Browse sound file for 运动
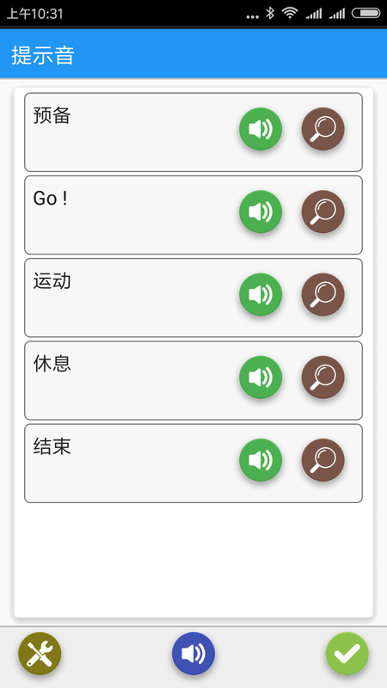The width and height of the screenshot is (387, 688). pyautogui.click(x=323, y=294)
